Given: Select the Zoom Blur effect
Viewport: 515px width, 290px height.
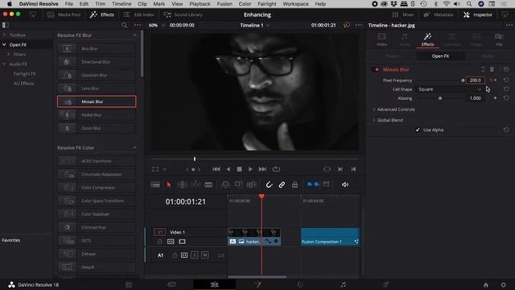Looking at the screenshot, I should pos(97,128).
